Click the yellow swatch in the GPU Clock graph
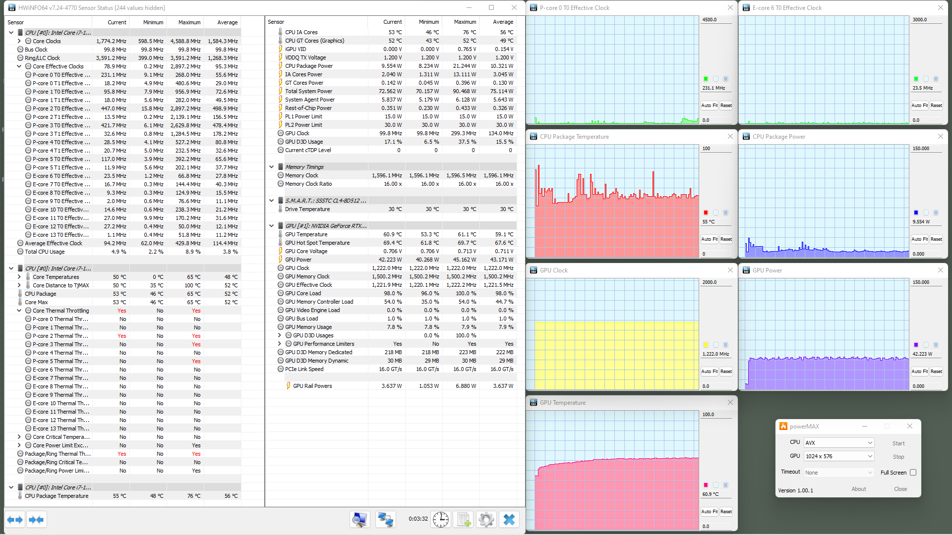952x535 pixels. point(706,345)
